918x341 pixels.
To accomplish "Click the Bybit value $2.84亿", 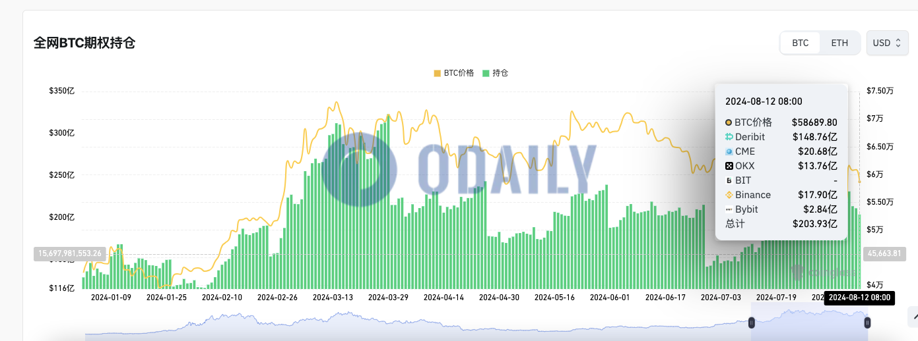I will [x=820, y=209].
